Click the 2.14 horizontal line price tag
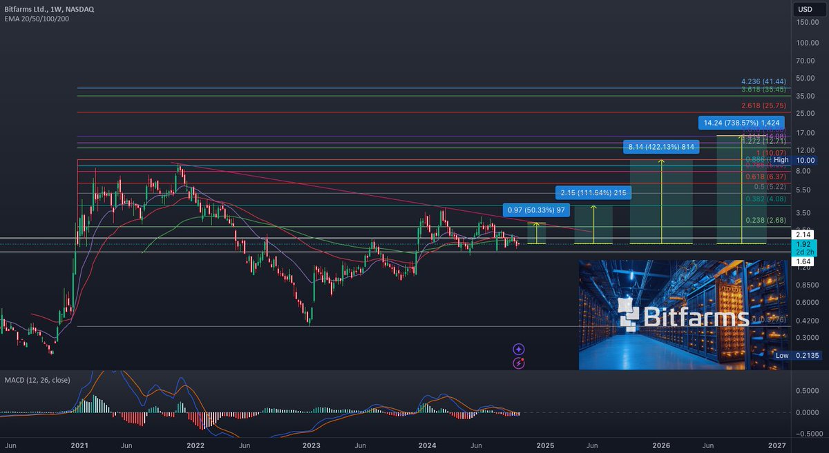The image size is (829, 453). pos(804,234)
